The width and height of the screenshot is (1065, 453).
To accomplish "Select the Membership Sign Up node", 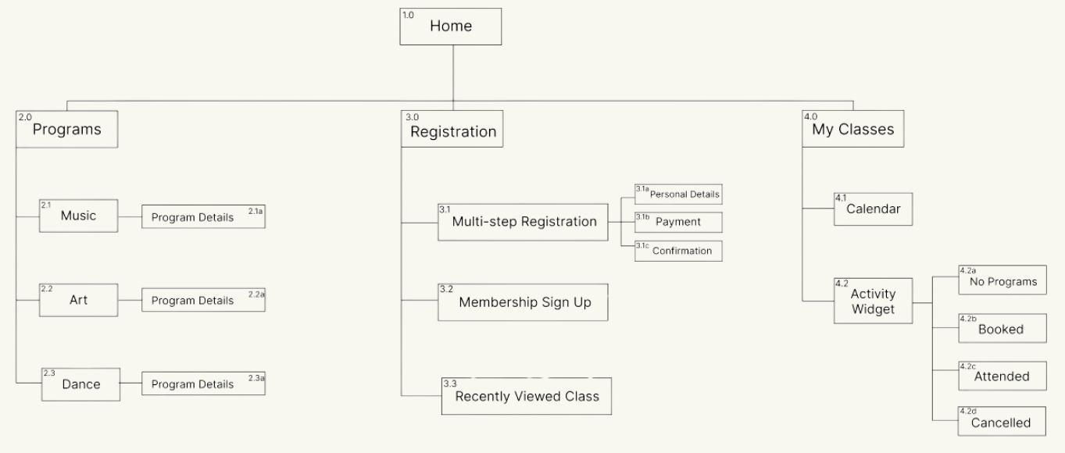I will tap(523, 302).
